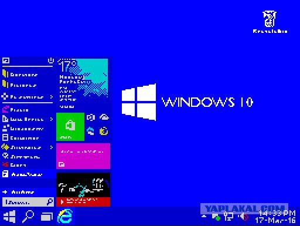Open Task View on the taskbar

[47, 217]
